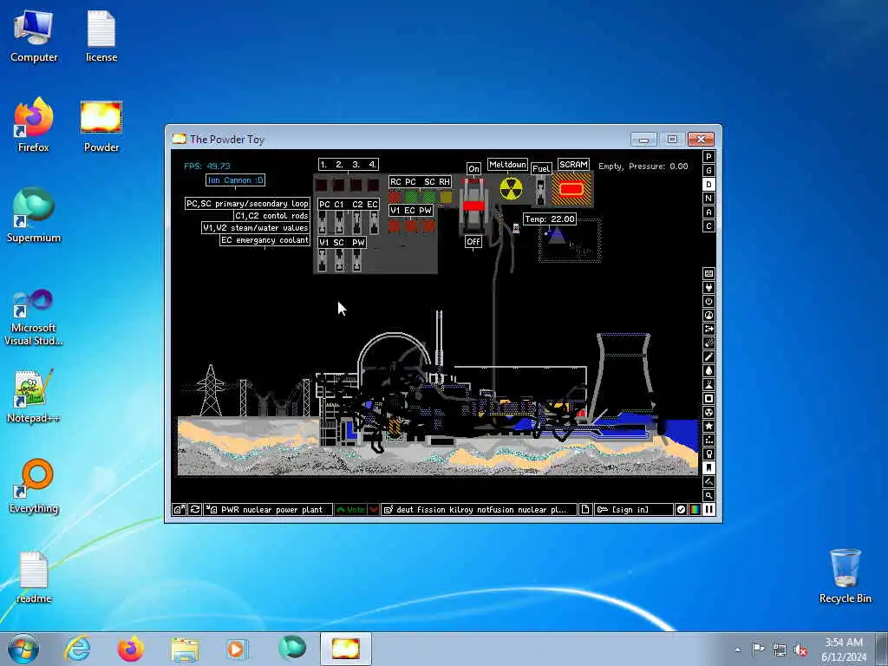
Task: Open the Tools lightbulb menu icon
Action: click(708, 454)
